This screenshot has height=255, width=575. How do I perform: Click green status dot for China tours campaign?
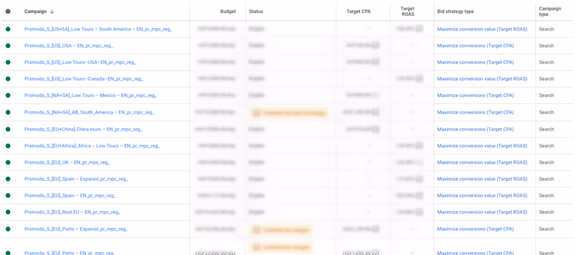(x=8, y=129)
